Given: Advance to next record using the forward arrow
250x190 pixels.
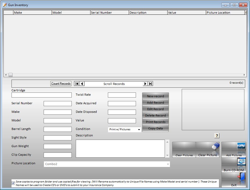Looking at the screenshot, I should click(x=145, y=83).
